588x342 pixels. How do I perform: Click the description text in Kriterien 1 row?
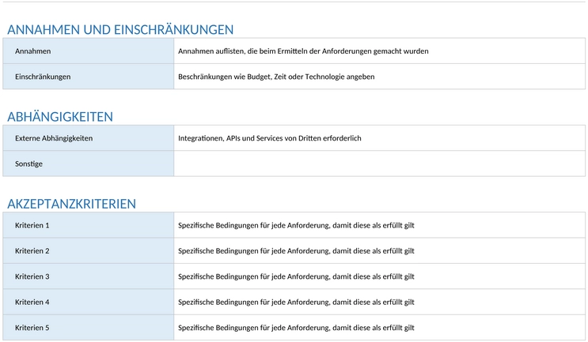[x=296, y=225]
